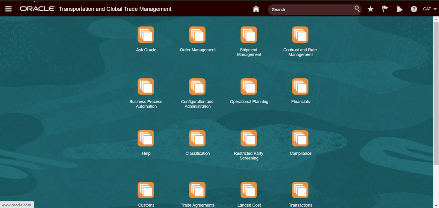Image resolution: width=439 pixels, height=208 pixels.
Task: Open Restricted Party Screening tile icon
Action: (249, 138)
